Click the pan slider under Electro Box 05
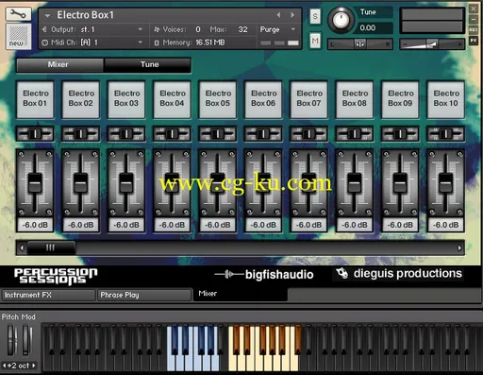Screen dimensions: 483x375 click(x=217, y=134)
